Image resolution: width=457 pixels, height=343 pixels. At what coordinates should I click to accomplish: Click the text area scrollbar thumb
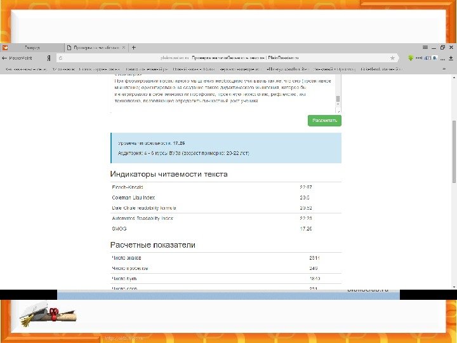(x=338, y=98)
